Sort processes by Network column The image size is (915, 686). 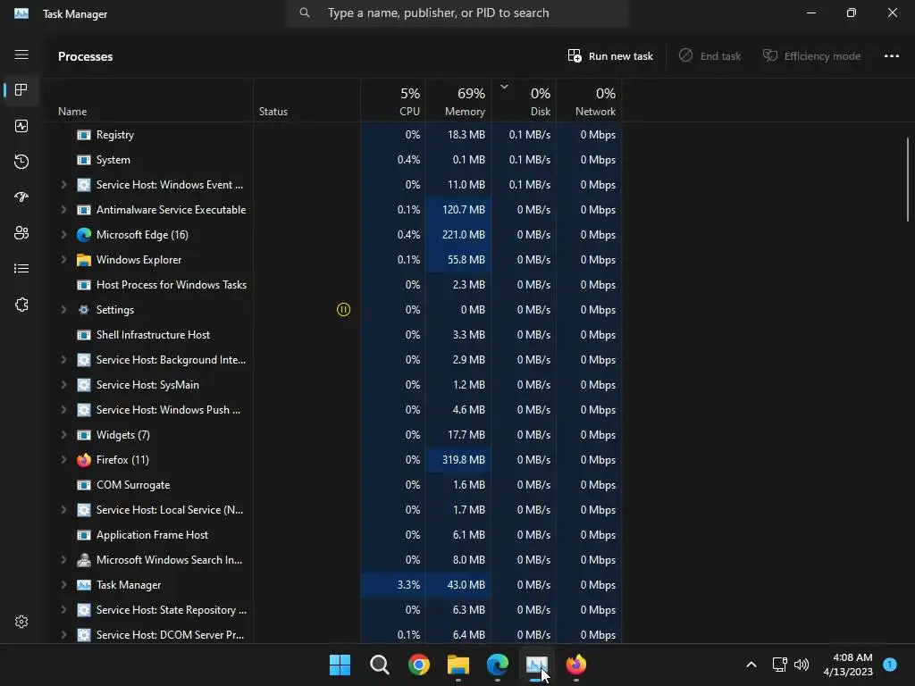coord(589,101)
